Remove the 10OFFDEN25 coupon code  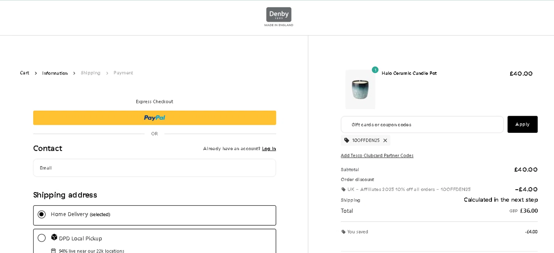pos(385,141)
